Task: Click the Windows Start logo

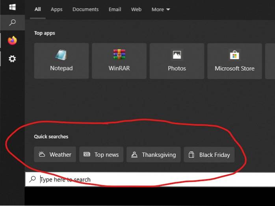Action: pos(12,7)
